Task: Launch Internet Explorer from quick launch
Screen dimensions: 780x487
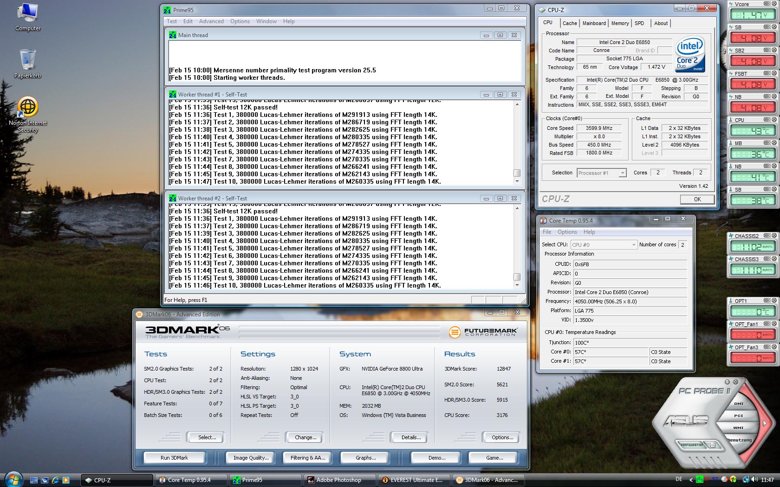Action: (55, 480)
